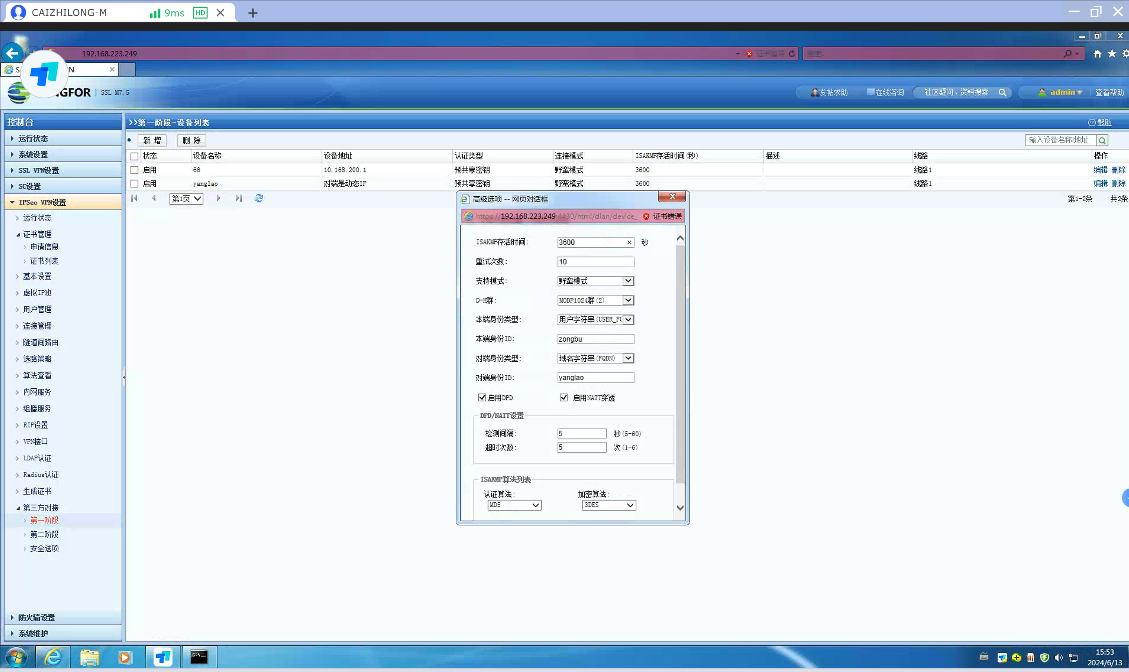Open the browser home icon

coord(1097,54)
